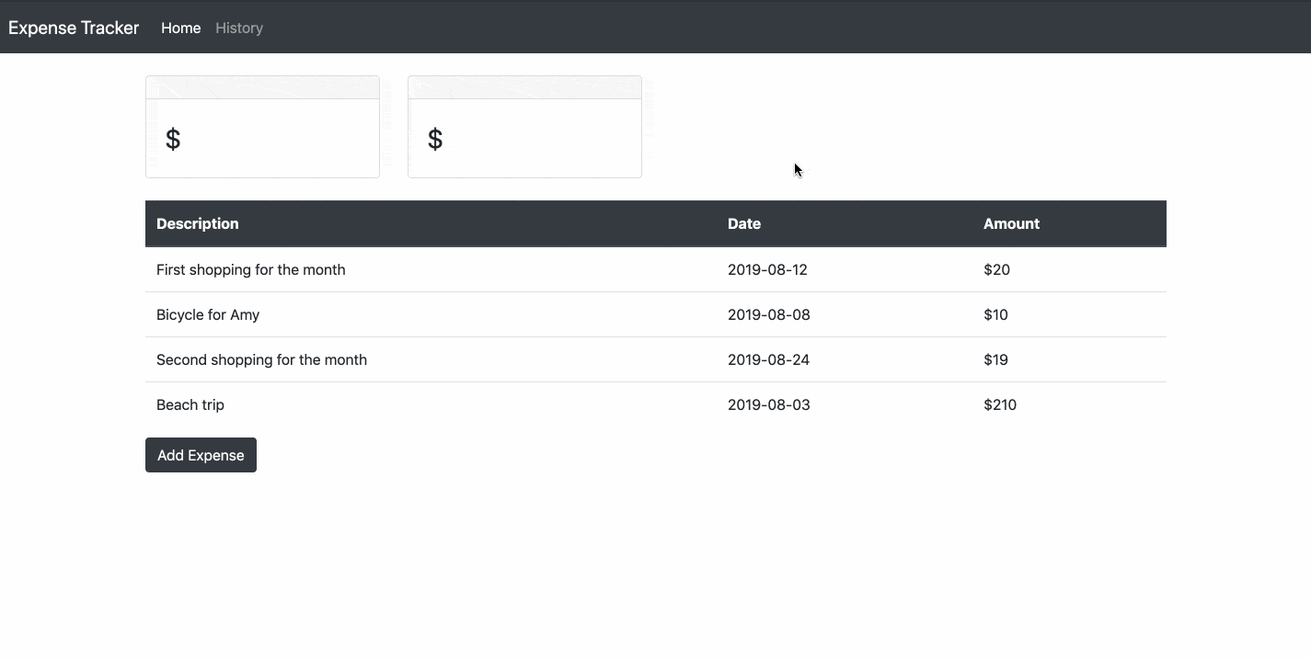Viewport: 1311px width, 659px height.
Task: Click the dollar icon on the first summary card
Action: click(172, 139)
